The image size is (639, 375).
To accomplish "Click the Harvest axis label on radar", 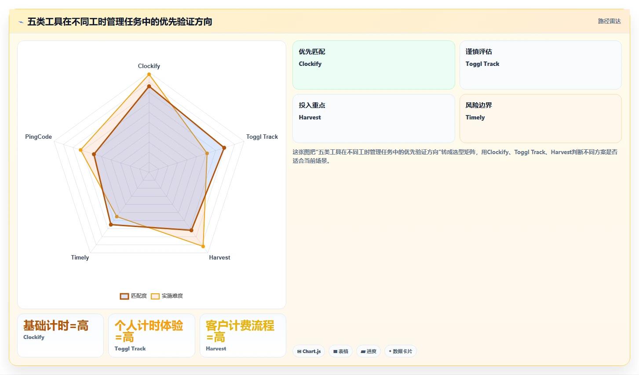I will point(219,257).
